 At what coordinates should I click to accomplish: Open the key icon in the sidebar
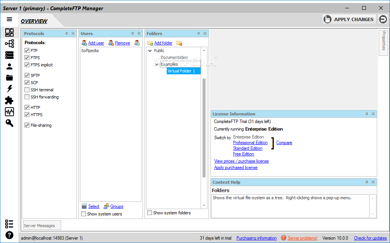pos(9,123)
